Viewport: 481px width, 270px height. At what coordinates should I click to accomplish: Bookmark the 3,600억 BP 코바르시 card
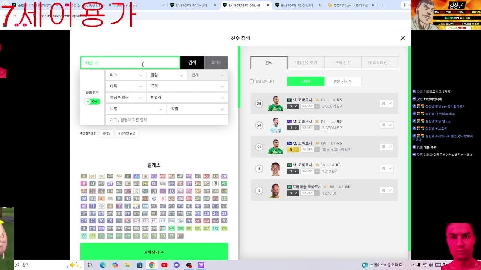383,103
